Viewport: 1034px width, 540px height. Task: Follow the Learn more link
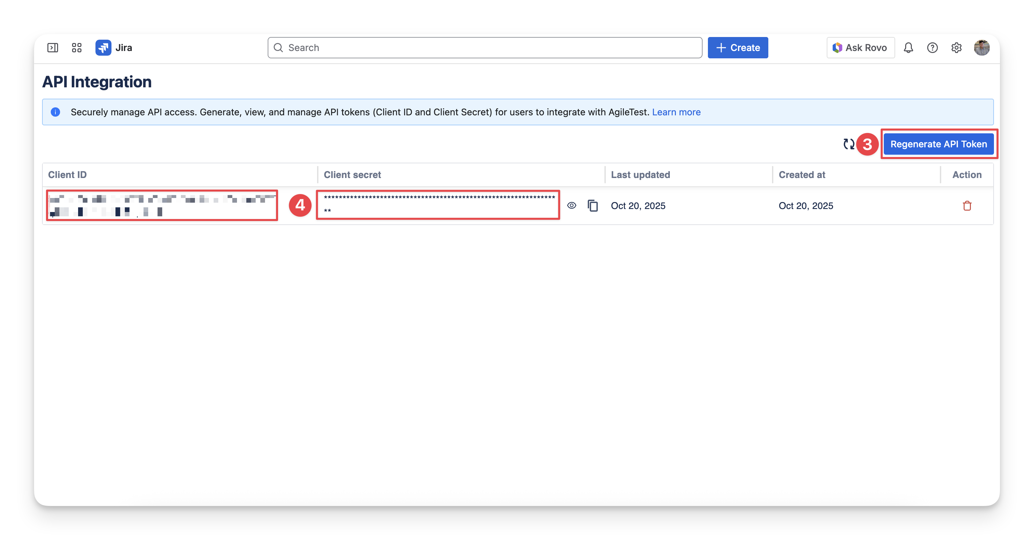[x=676, y=112]
